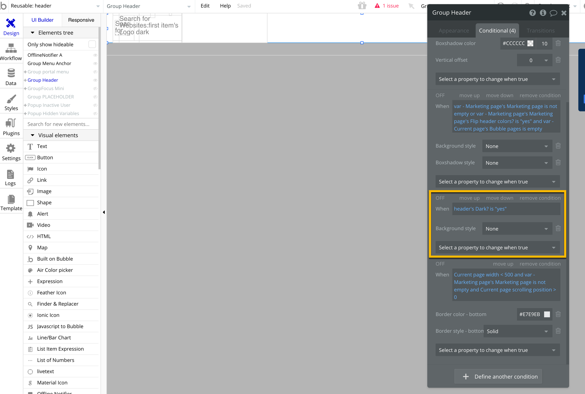Switch to the Appearance tab
The image size is (585, 394).
pyautogui.click(x=453, y=30)
